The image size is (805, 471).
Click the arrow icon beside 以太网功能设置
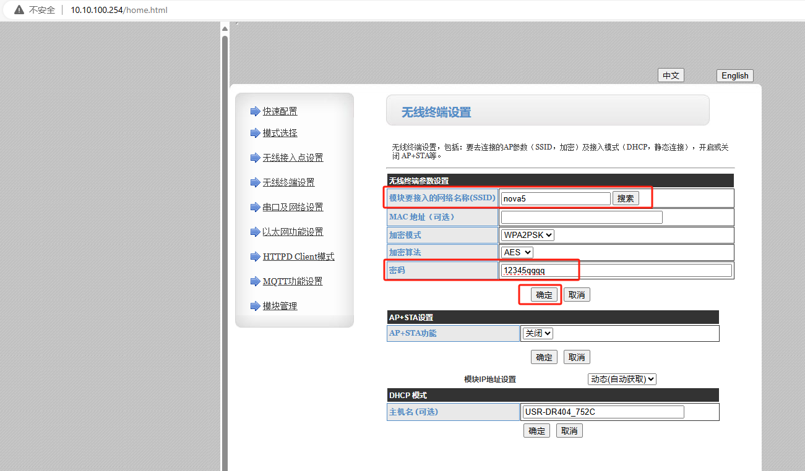click(x=255, y=232)
